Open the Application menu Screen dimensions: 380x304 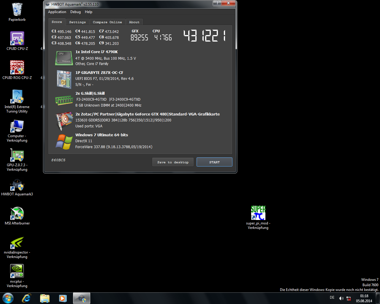[57, 12]
